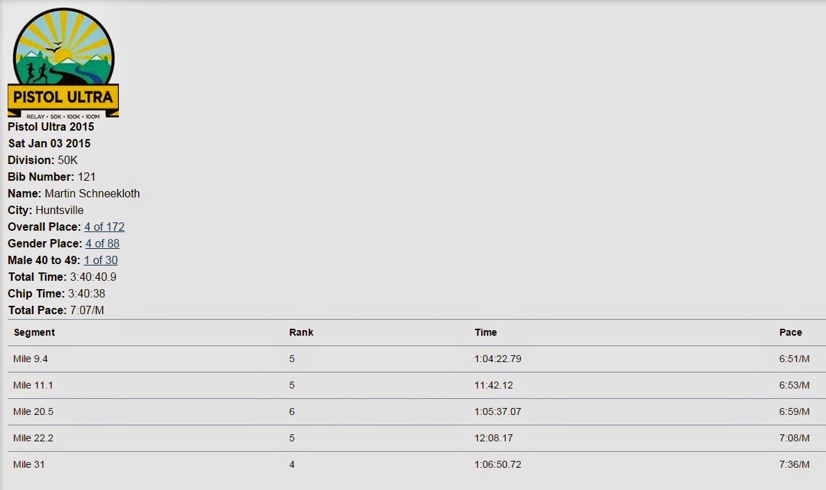Screen dimensions: 826x490
Task: Select the Mile 9.4 segment row
Action: pos(416,359)
